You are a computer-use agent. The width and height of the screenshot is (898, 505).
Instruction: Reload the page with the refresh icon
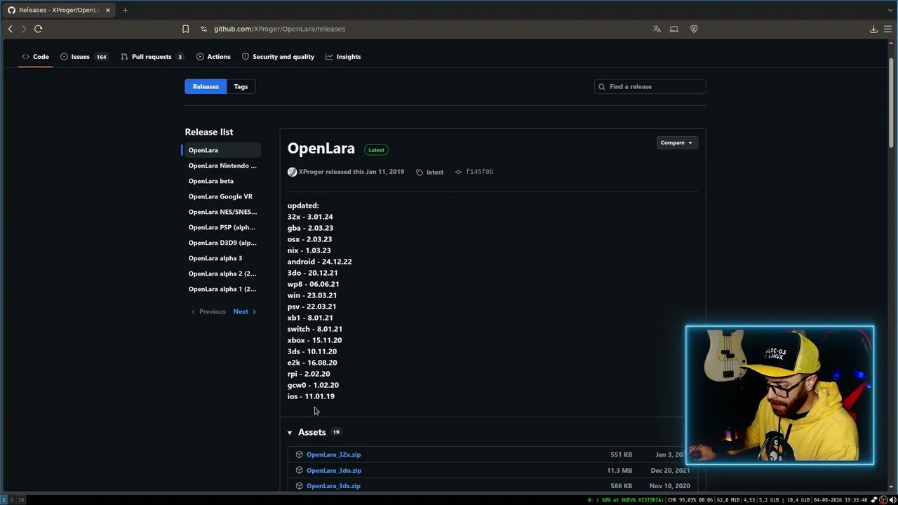(x=38, y=29)
